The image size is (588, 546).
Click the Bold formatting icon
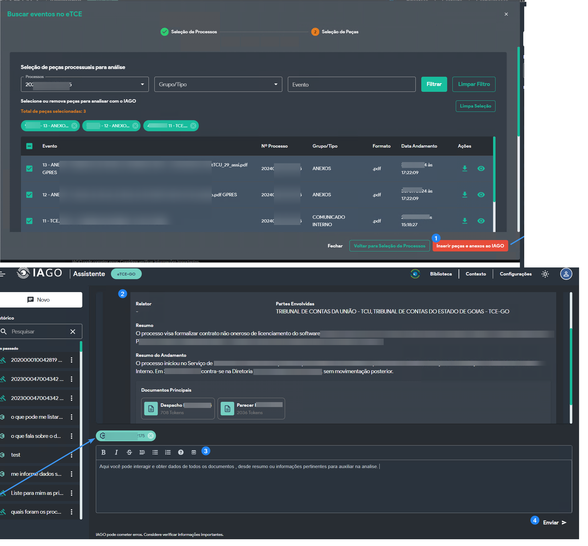[103, 452]
